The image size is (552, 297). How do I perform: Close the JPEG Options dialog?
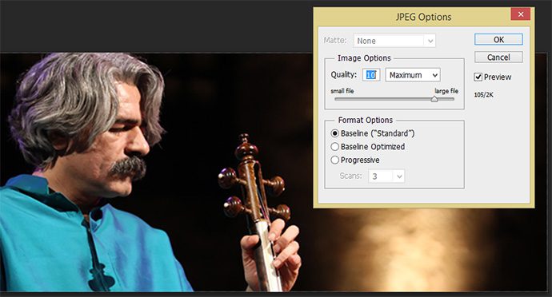point(521,14)
